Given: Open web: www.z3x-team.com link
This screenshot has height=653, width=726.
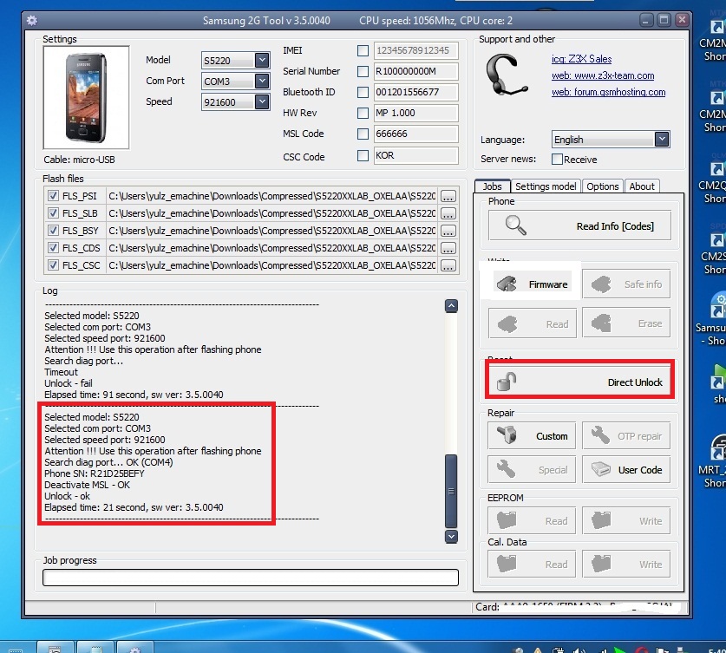Looking at the screenshot, I should pyautogui.click(x=603, y=75).
